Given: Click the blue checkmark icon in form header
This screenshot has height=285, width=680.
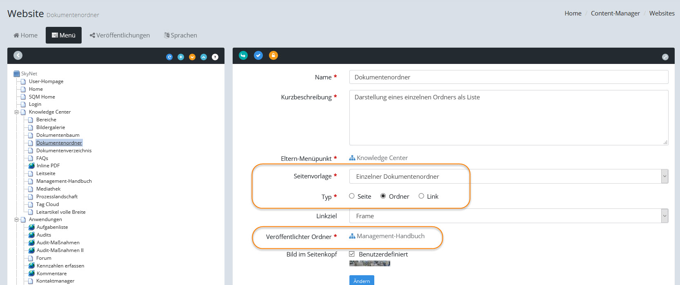Looking at the screenshot, I should (258, 55).
